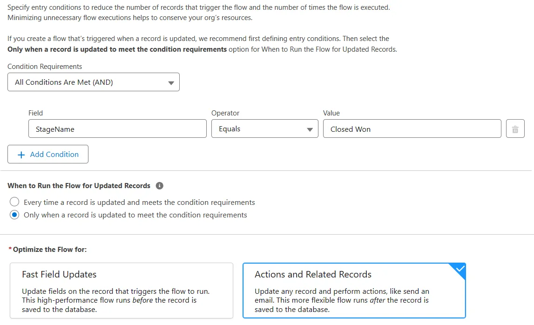Choose Fast Field Updates optimization card
This screenshot has width=534, height=325.
121,291
